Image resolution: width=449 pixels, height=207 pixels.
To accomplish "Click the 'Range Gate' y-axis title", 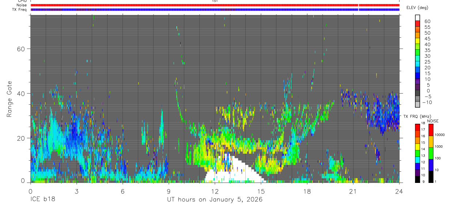I will pyautogui.click(x=10, y=99).
